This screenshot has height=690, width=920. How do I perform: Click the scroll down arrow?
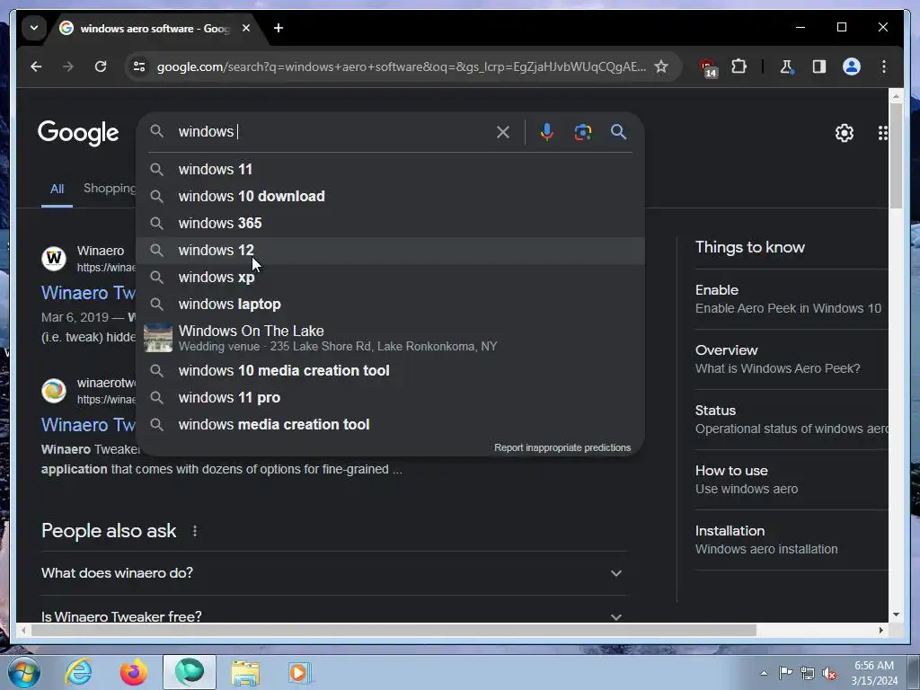pyautogui.click(x=896, y=615)
